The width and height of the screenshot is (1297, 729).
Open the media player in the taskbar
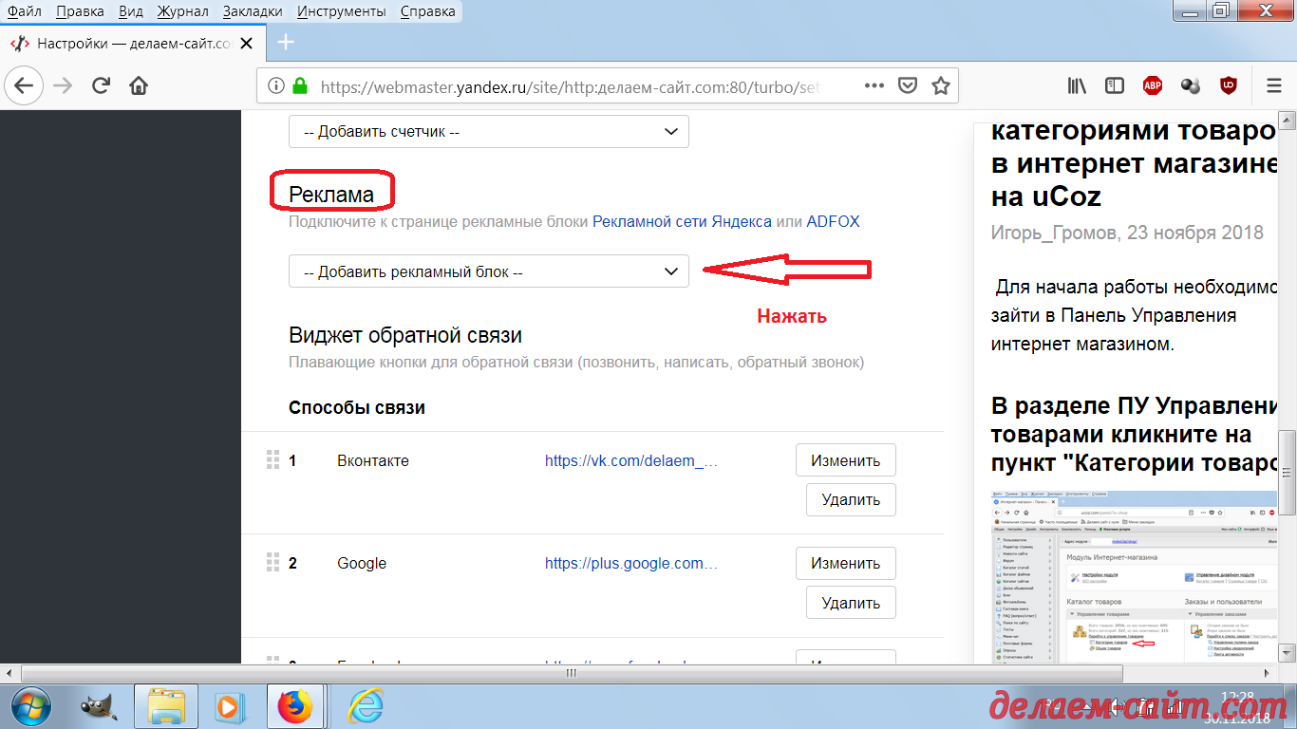click(x=228, y=706)
